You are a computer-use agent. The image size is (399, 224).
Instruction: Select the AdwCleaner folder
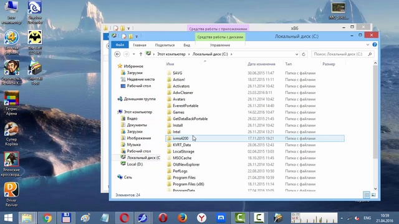pyautogui.click(x=183, y=93)
